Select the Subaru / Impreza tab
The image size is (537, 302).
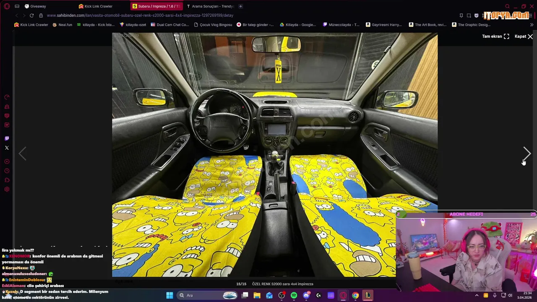click(156, 6)
